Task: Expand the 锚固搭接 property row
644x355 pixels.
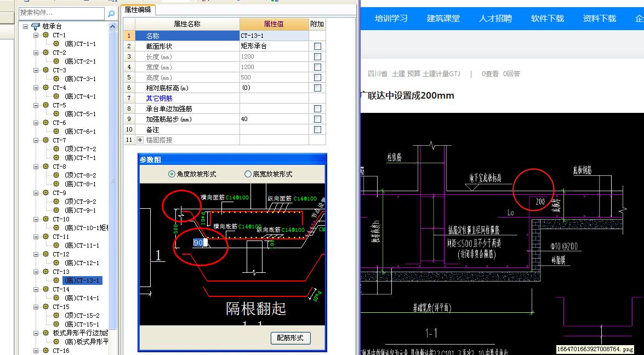Action: pos(140,140)
